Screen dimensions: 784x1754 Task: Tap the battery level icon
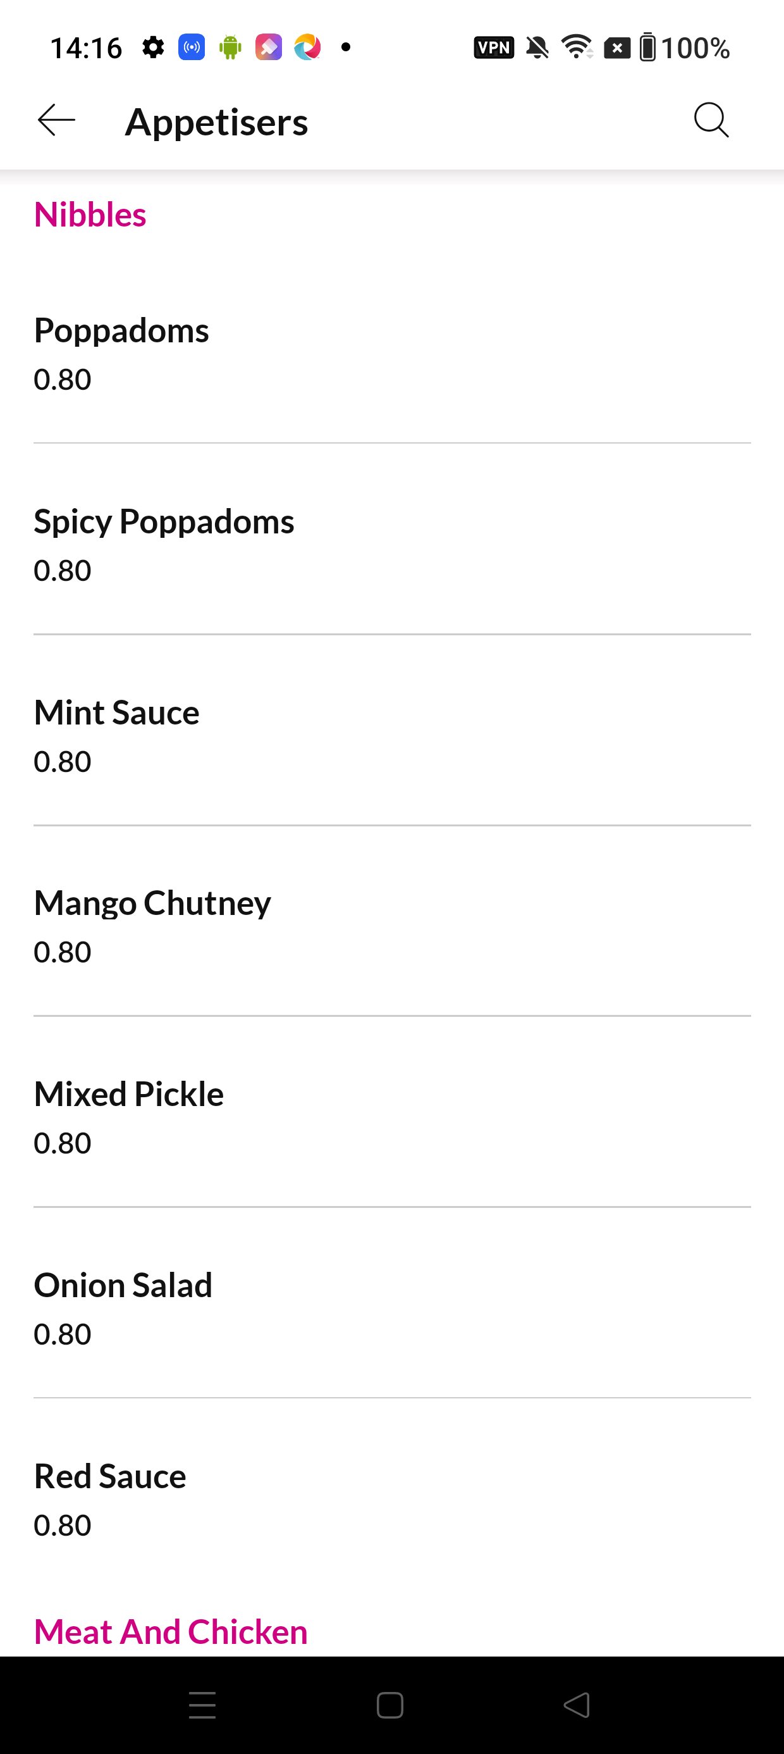[648, 47]
